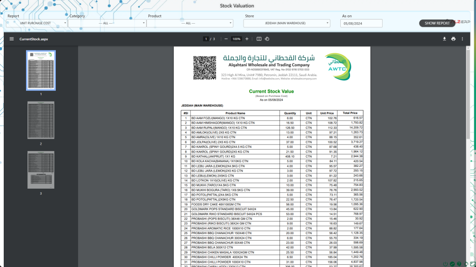Expand the Product dropdown
This screenshot has height=267, width=476.
[190, 23]
